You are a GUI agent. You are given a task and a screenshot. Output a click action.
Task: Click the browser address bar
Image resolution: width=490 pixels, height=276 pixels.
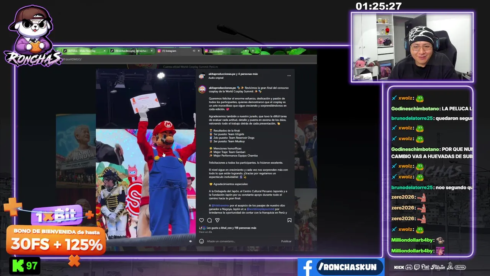tap(188, 59)
